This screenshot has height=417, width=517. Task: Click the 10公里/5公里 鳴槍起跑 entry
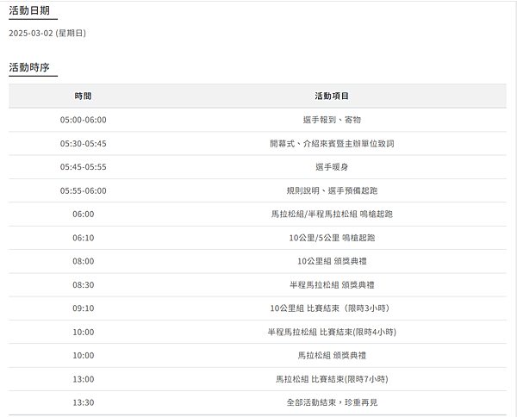[x=332, y=238]
